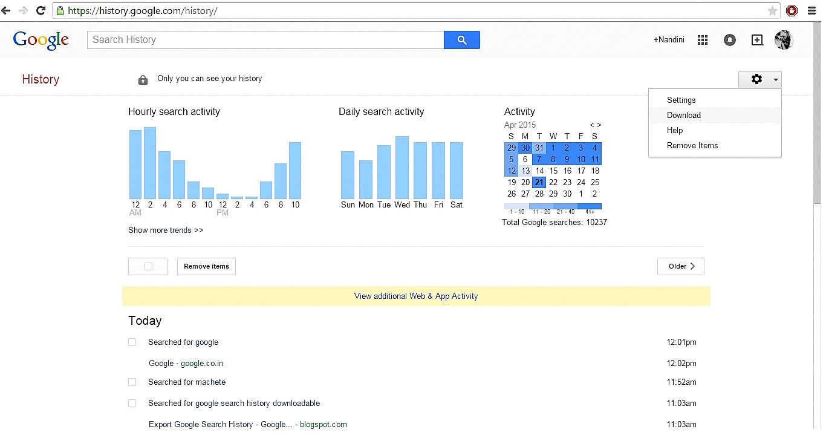Select calendar day 21
The height and width of the screenshot is (438, 826).
[x=539, y=182]
